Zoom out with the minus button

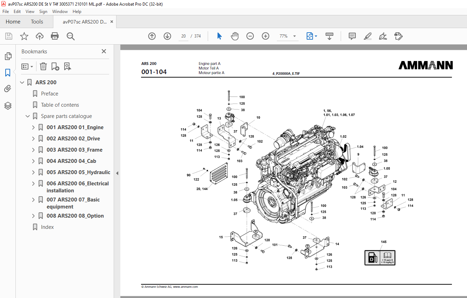click(250, 36)
